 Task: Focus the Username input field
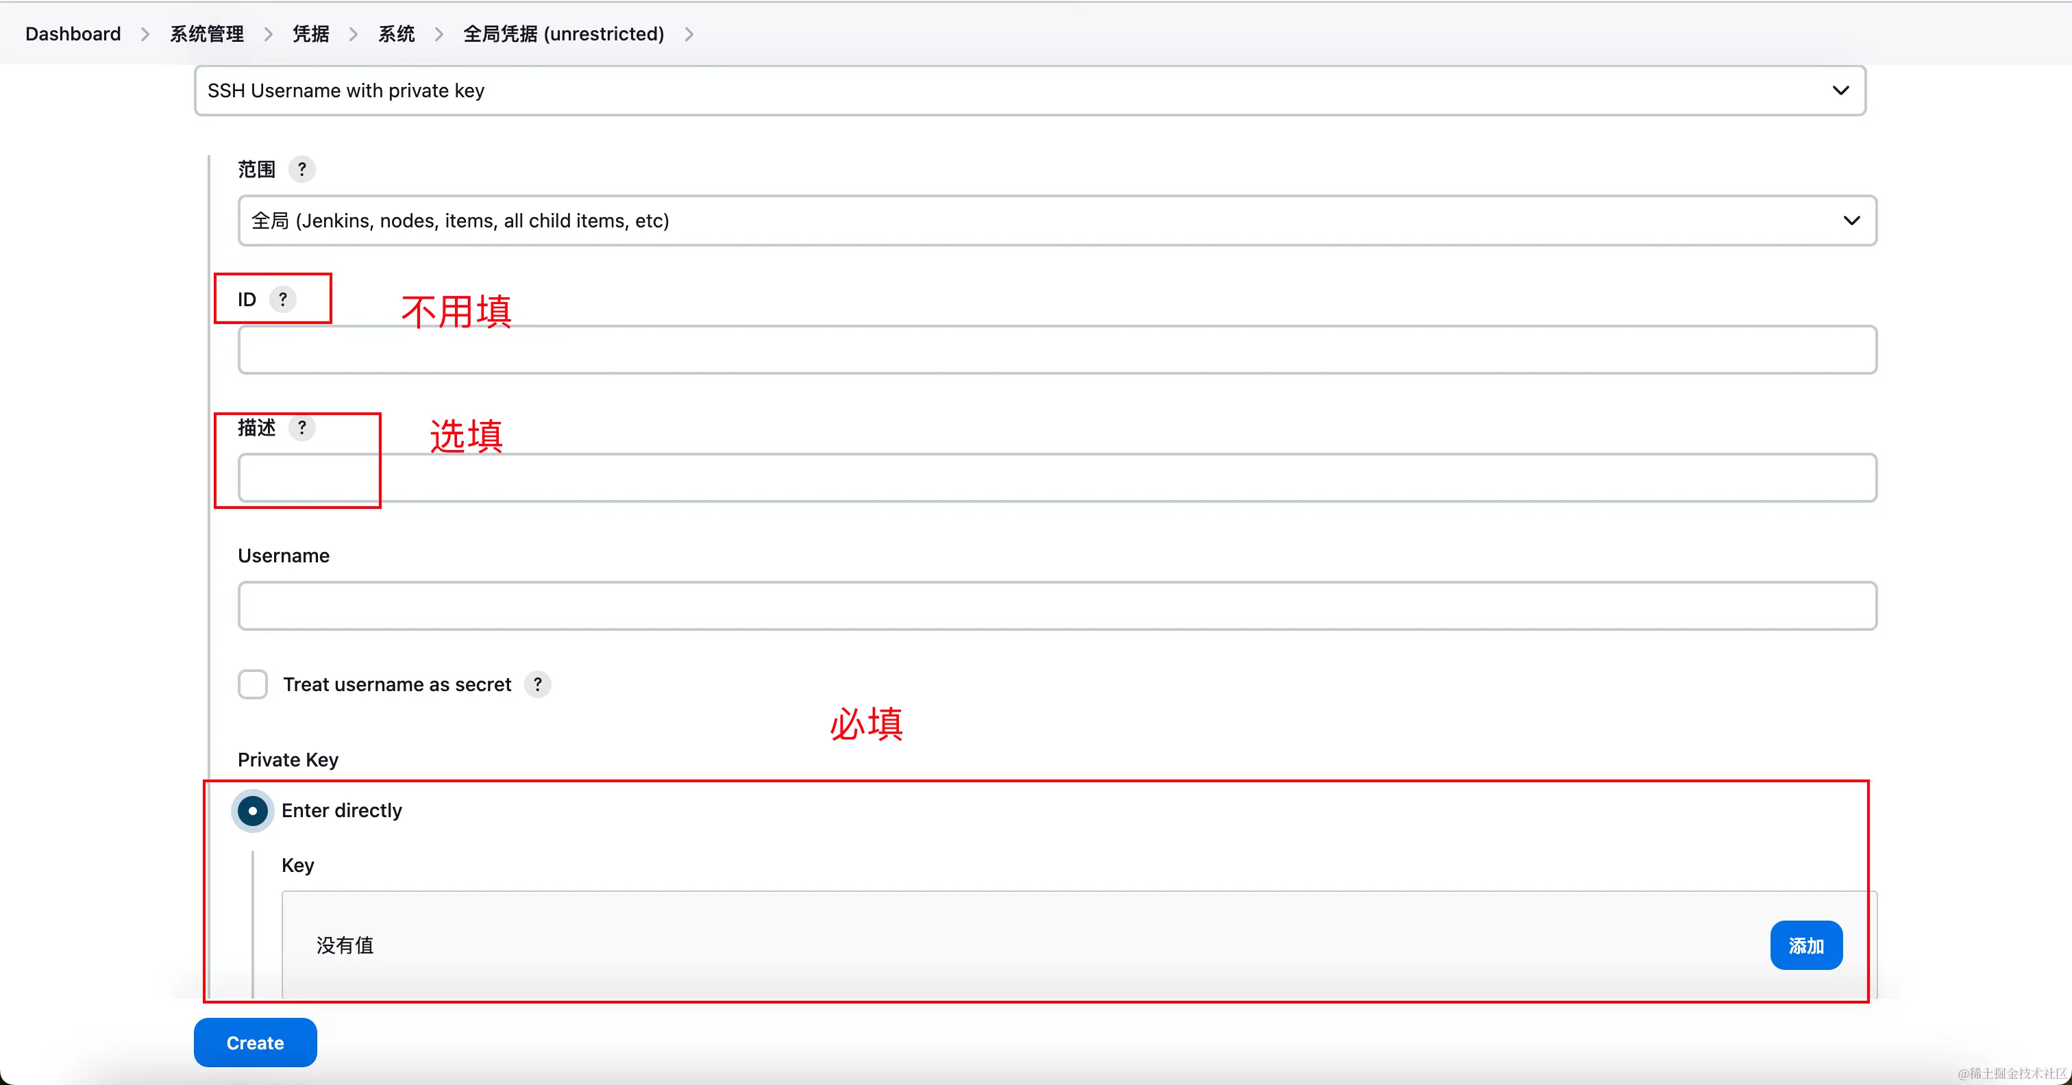pos(1057,606)
